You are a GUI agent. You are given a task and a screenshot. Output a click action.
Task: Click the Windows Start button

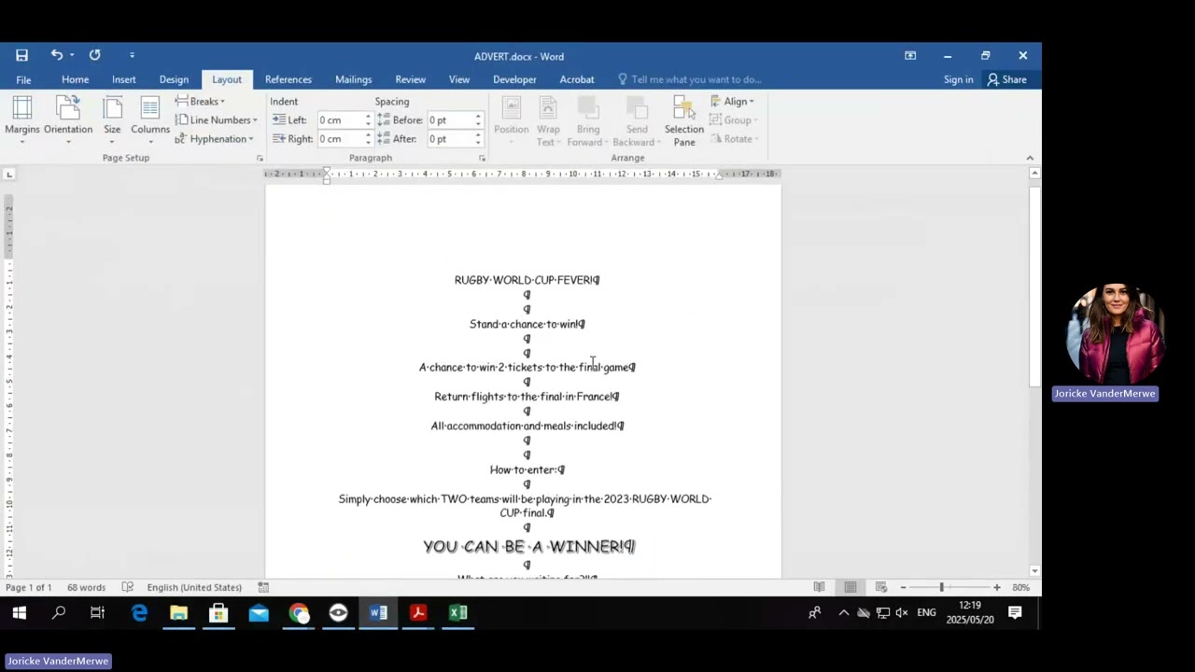point(19,613)
